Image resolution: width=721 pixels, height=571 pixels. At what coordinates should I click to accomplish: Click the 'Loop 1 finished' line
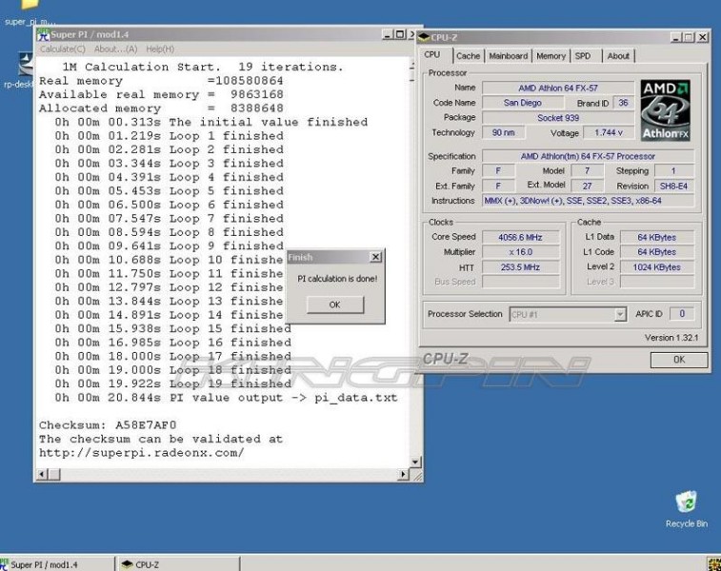(x=170, y=136)
